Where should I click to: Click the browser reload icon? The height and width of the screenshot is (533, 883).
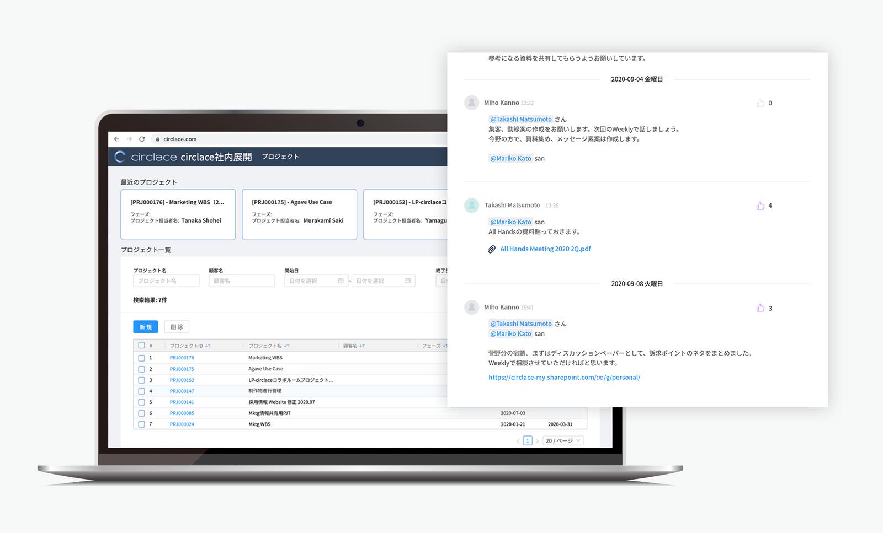(x=143, y=139)
